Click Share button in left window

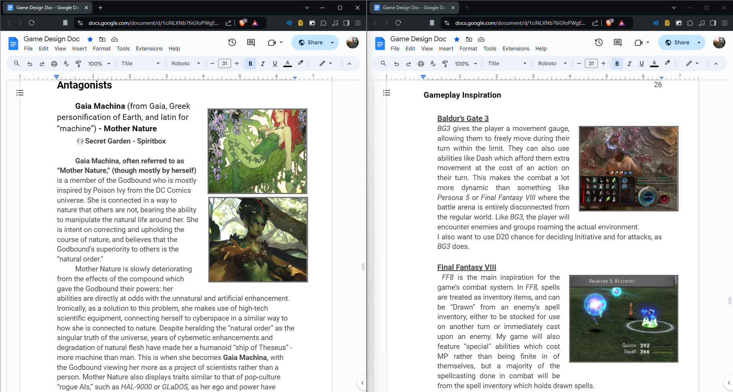[x=310, y=42]
